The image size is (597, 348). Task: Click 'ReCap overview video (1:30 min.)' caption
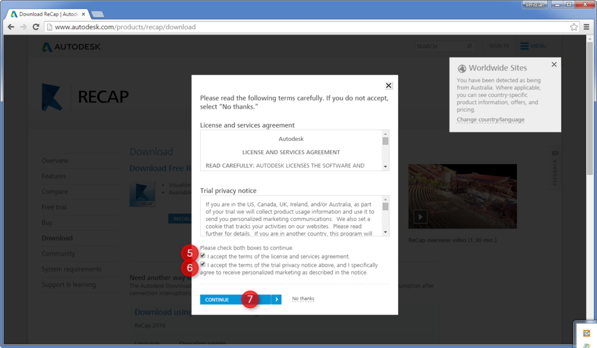[x=453, y=240]
